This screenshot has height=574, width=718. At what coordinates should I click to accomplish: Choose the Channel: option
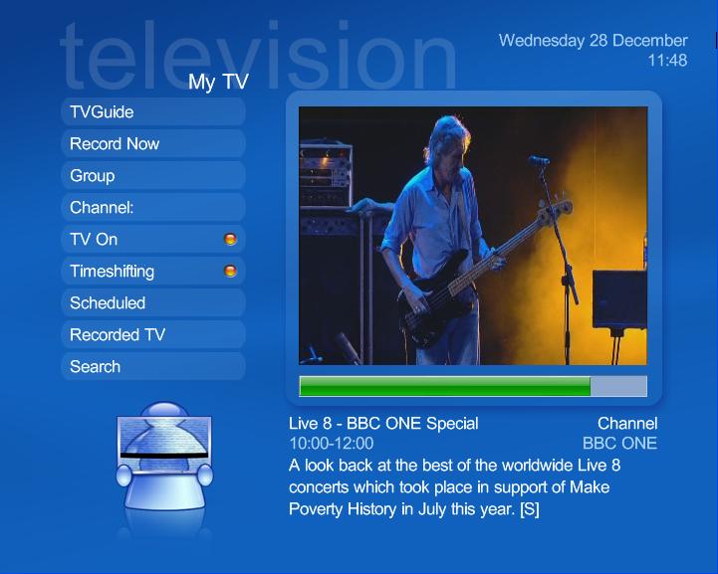153,207
